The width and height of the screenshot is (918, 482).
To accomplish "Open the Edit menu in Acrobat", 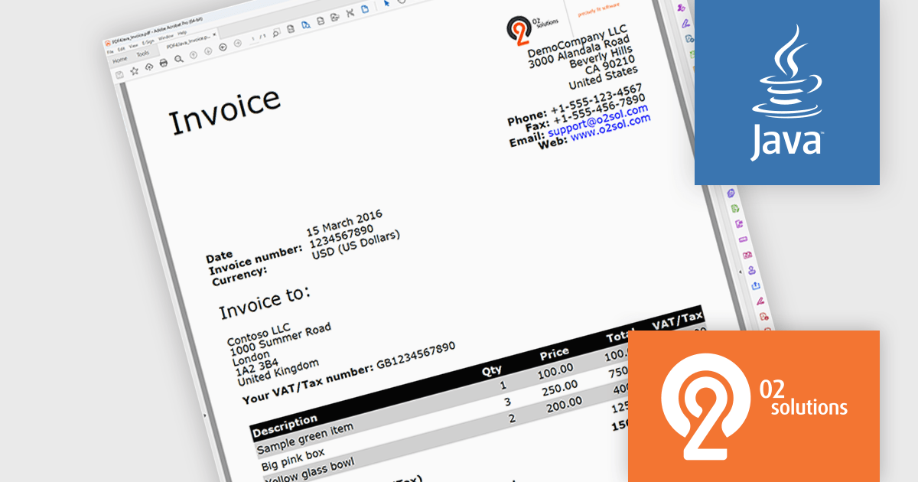I will (122, 48).
